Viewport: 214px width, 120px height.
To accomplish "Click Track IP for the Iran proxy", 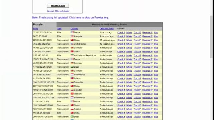I will [137, 56].
